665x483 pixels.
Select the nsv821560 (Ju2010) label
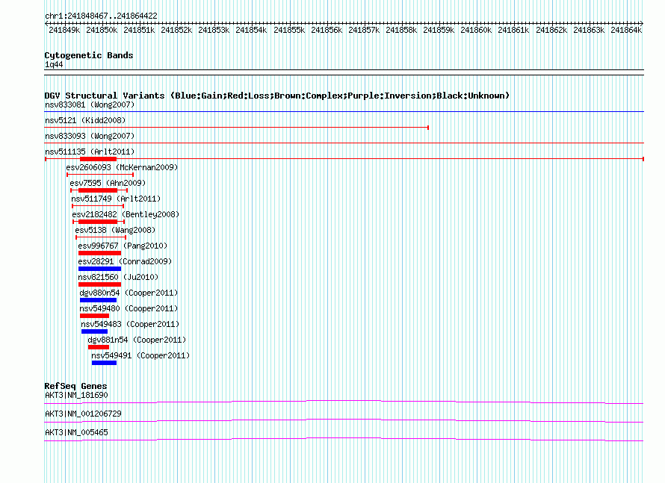[x=118, y=277]
